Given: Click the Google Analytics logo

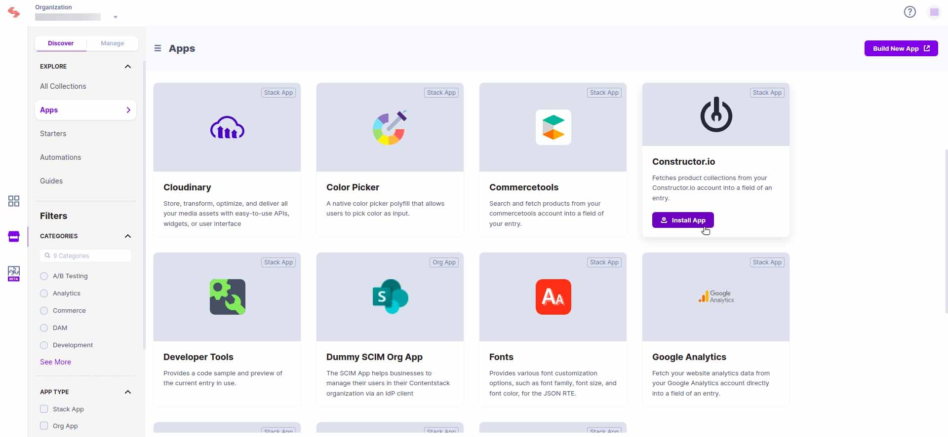Looking at the screenshot, I should [x=716, y=296].
